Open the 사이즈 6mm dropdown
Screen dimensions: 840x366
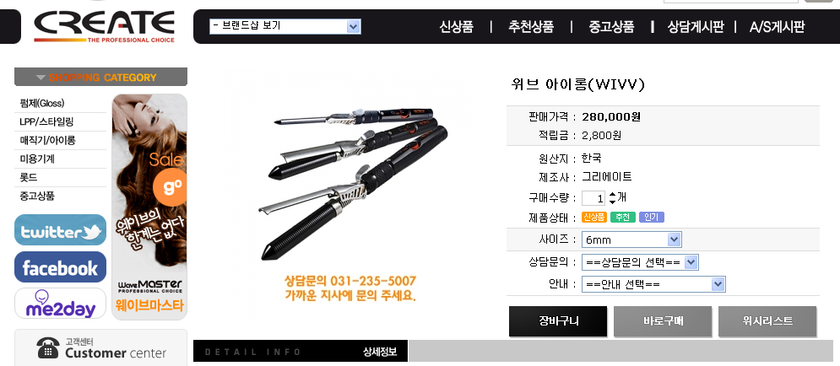[x=631, y=240]
